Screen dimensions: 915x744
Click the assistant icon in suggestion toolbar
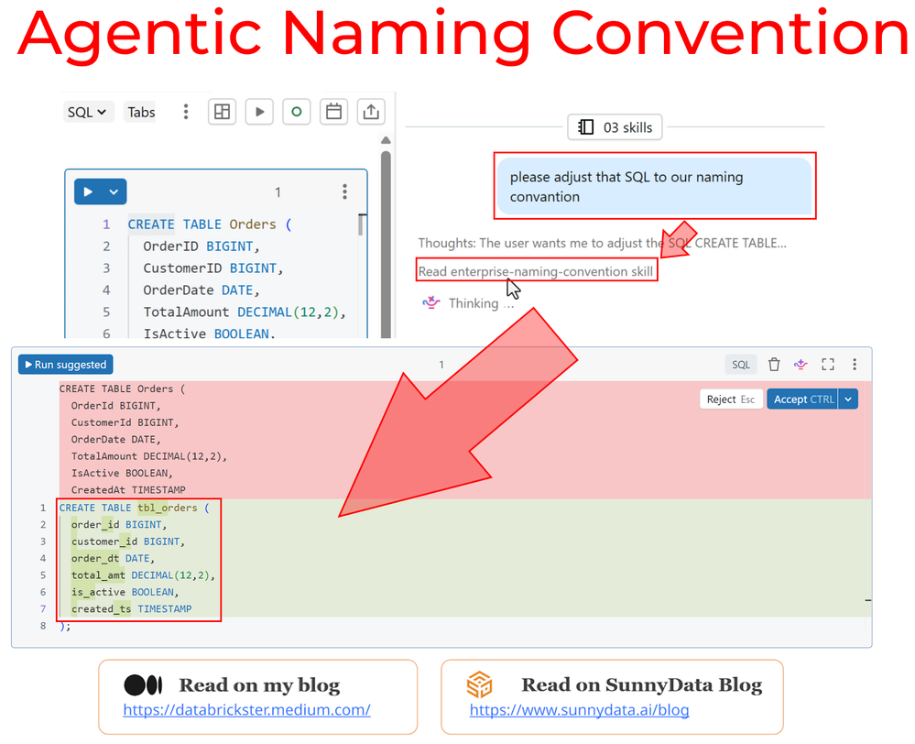tap(801, 365)
